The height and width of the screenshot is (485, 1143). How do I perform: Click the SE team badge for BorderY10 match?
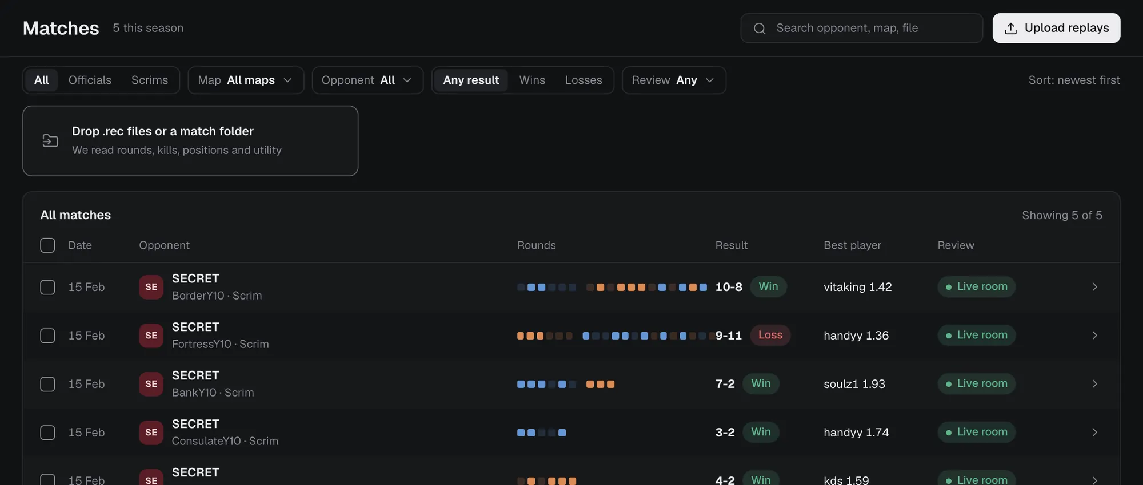(x=151, y=287)
